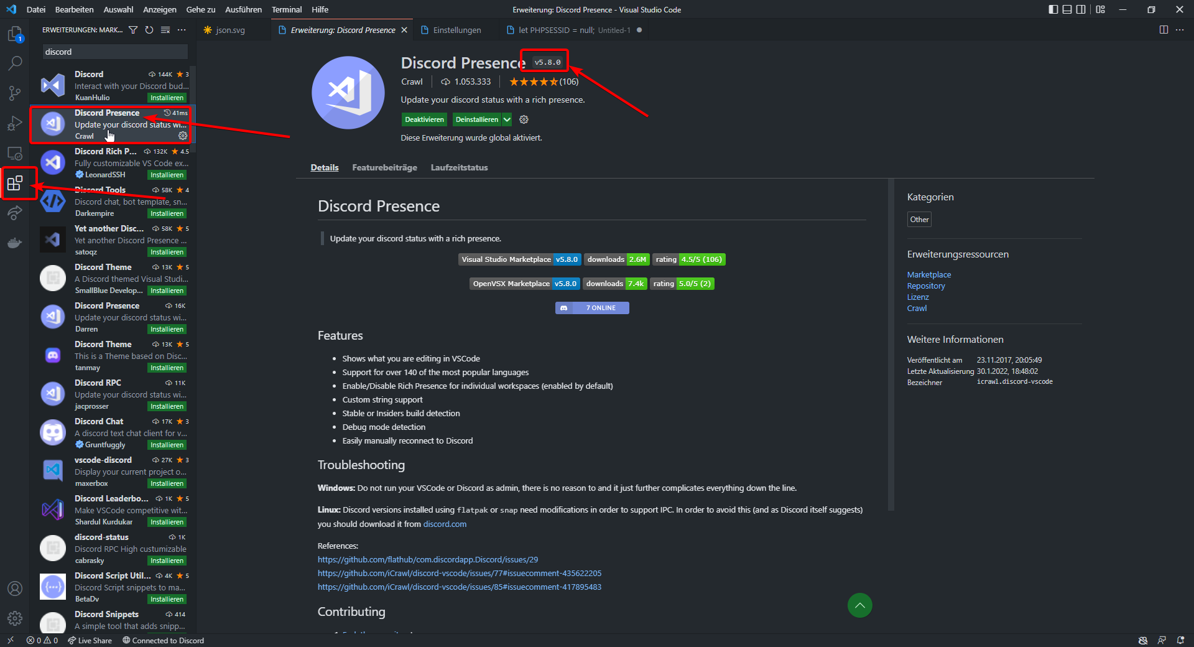Toggle the secondary sidebar layout button
Viewport: 1194px width, 647px height.
[x=1081, y=9]
